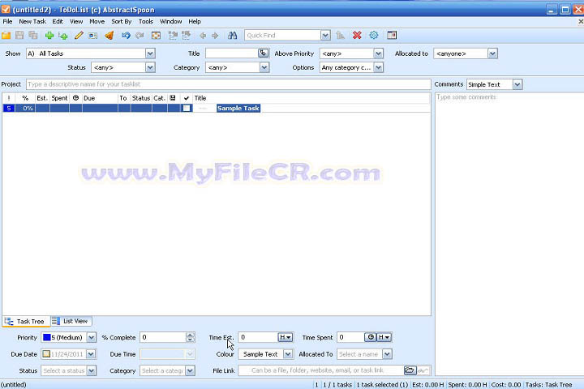Screen dimensions: 584x389
Task: Add a new subtask with small green plus icon
Action: pyautogui.click(x=63, y=36)
